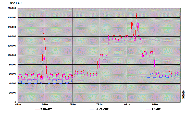Image resolution: width=186 pixels, height=114 pixels.
Task: Click the デルタ航空 legend label
Action: point(156,109)
